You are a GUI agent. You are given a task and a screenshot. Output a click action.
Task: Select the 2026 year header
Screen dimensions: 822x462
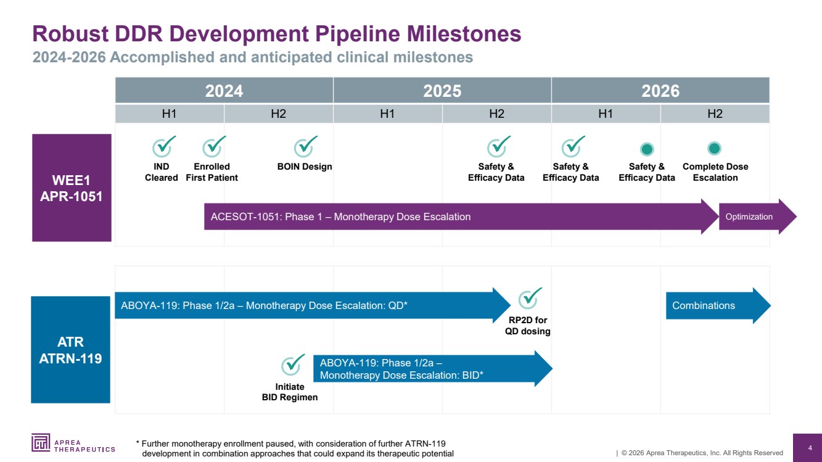click(660, 91)
